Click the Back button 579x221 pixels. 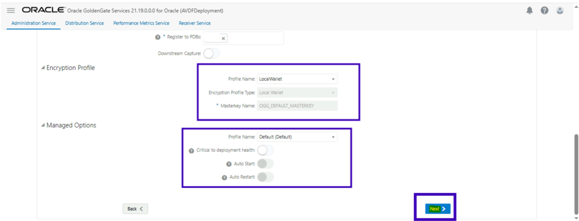136,209
